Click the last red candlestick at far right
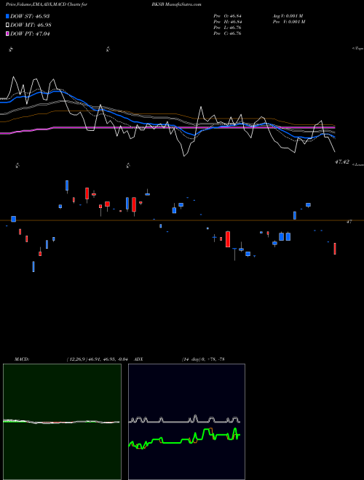364x480 pixels. (x=335, y=249)
